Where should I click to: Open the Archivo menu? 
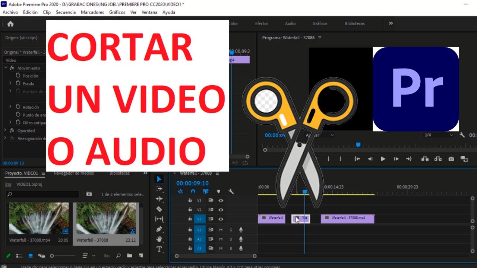pyautogui.click(x=10, y=12)
